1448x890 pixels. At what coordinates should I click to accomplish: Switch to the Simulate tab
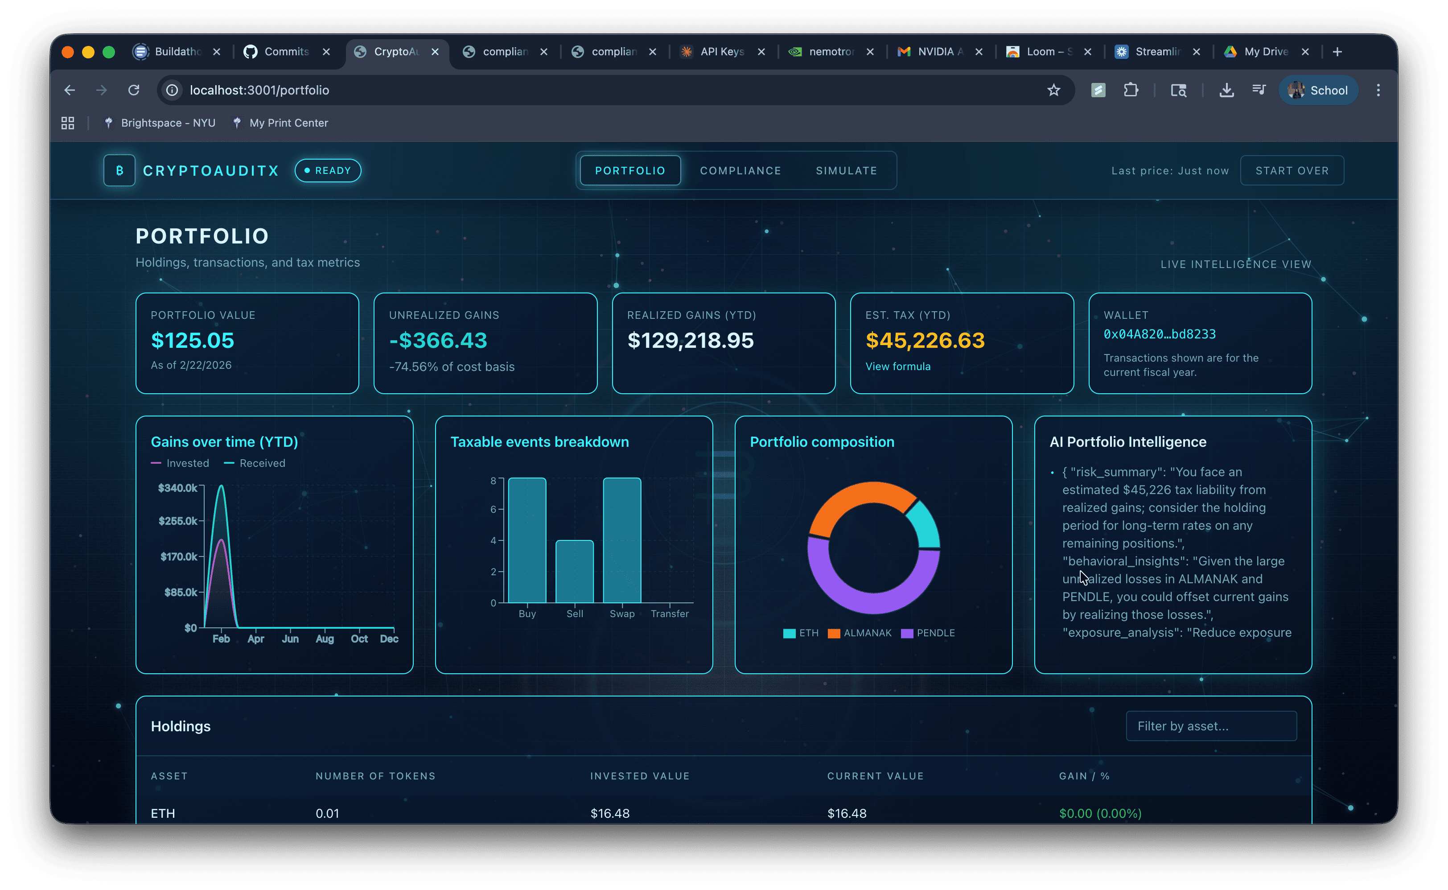point(846,171)
